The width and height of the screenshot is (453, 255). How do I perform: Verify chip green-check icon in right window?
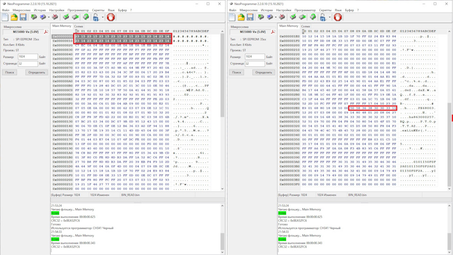click(x=293, y=17)
